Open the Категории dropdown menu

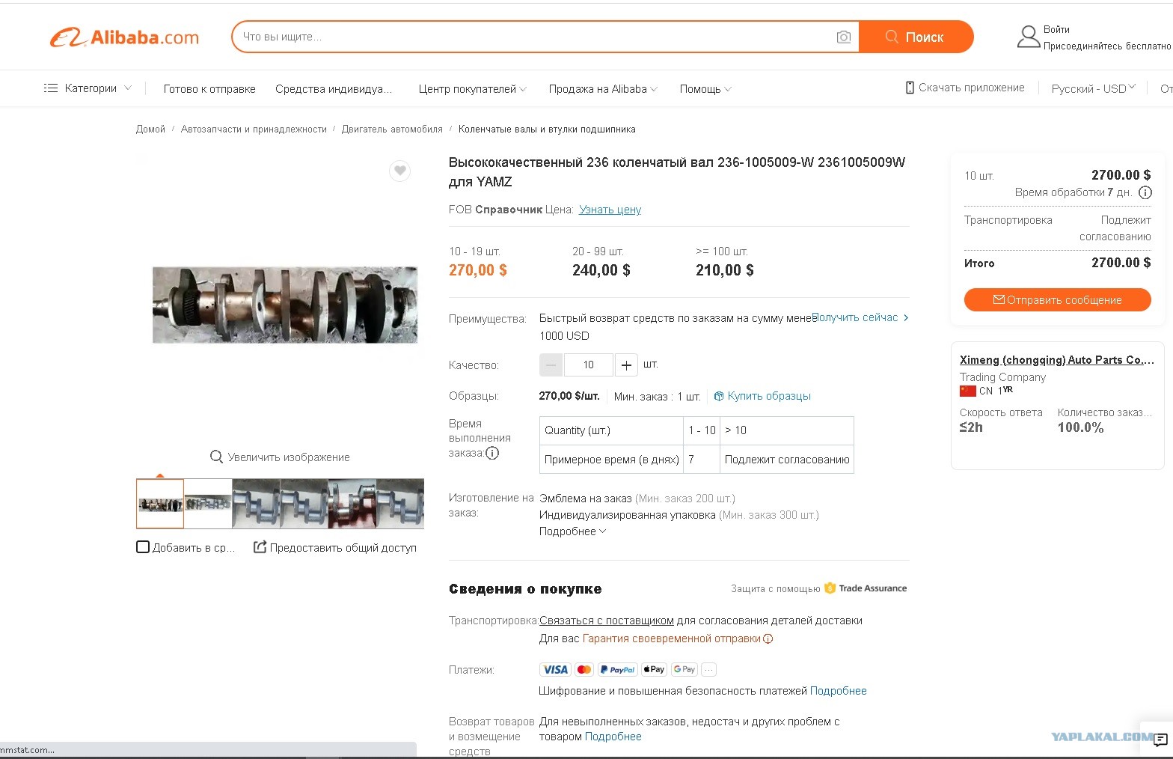(x=88, y=88)
